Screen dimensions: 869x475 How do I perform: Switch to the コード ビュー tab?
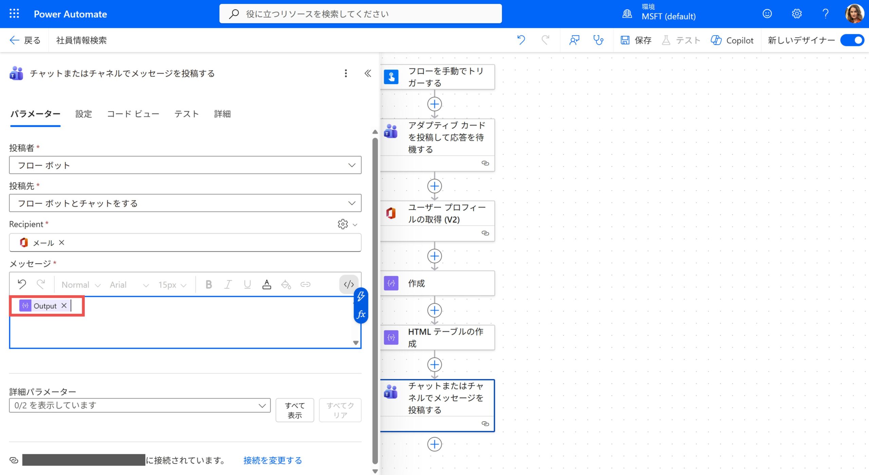point(133,114)
